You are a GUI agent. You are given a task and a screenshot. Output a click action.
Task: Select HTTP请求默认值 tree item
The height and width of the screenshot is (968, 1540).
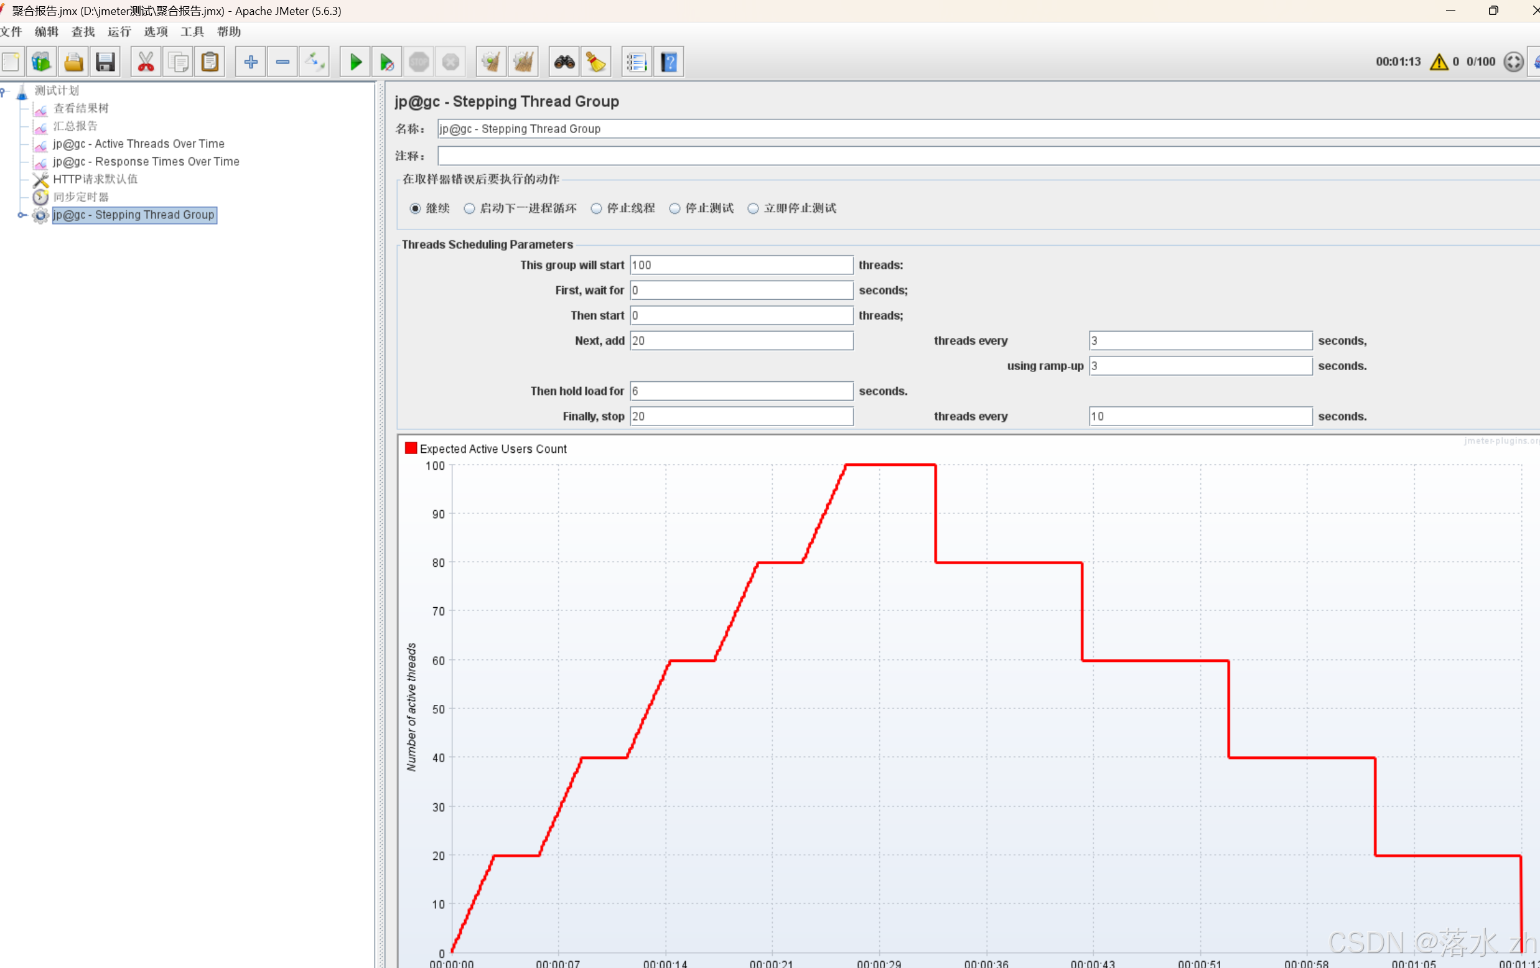95,179
